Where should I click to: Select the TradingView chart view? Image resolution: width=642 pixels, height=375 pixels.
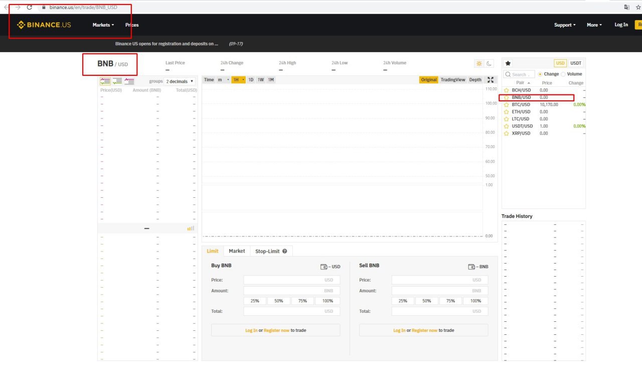pos(453,80)
